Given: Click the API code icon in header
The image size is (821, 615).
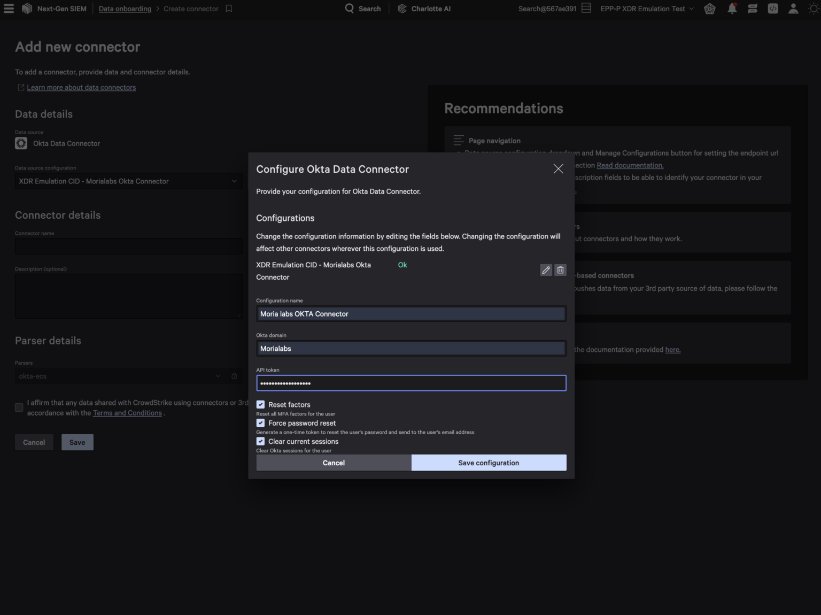Looking at the screenshot, I should pyautogui.click(x=772, y=9).
